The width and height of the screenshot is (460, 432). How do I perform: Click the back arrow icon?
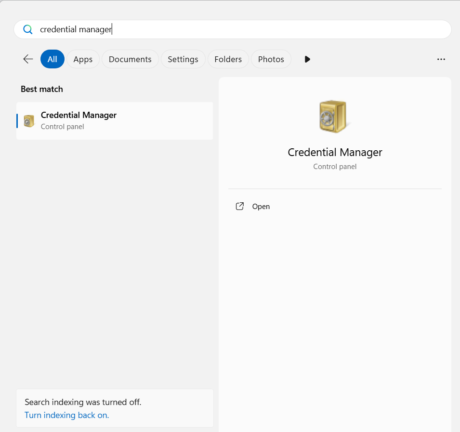[28, 59]
